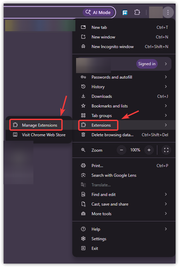This screenshot has width=179, height=267.
Task: Expand the Tab groups chevron
Action: click(x=166, y=115)
